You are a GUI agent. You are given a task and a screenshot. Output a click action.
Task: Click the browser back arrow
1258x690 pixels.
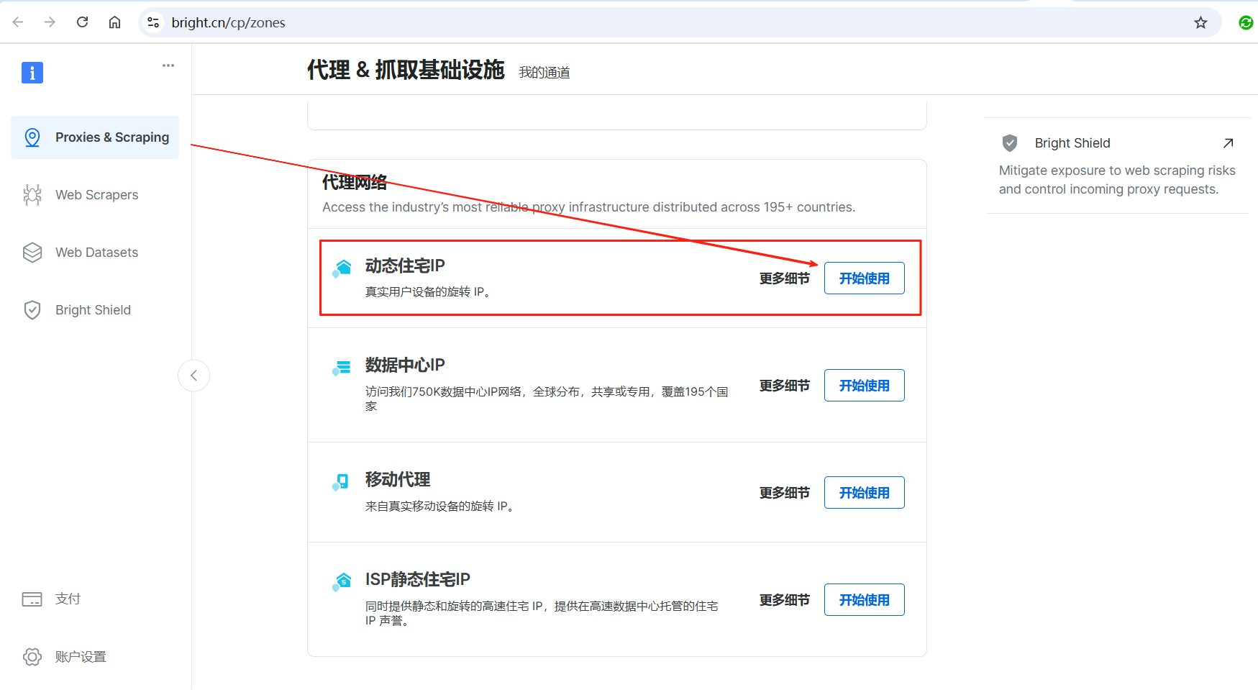click(x=18, y=22)
